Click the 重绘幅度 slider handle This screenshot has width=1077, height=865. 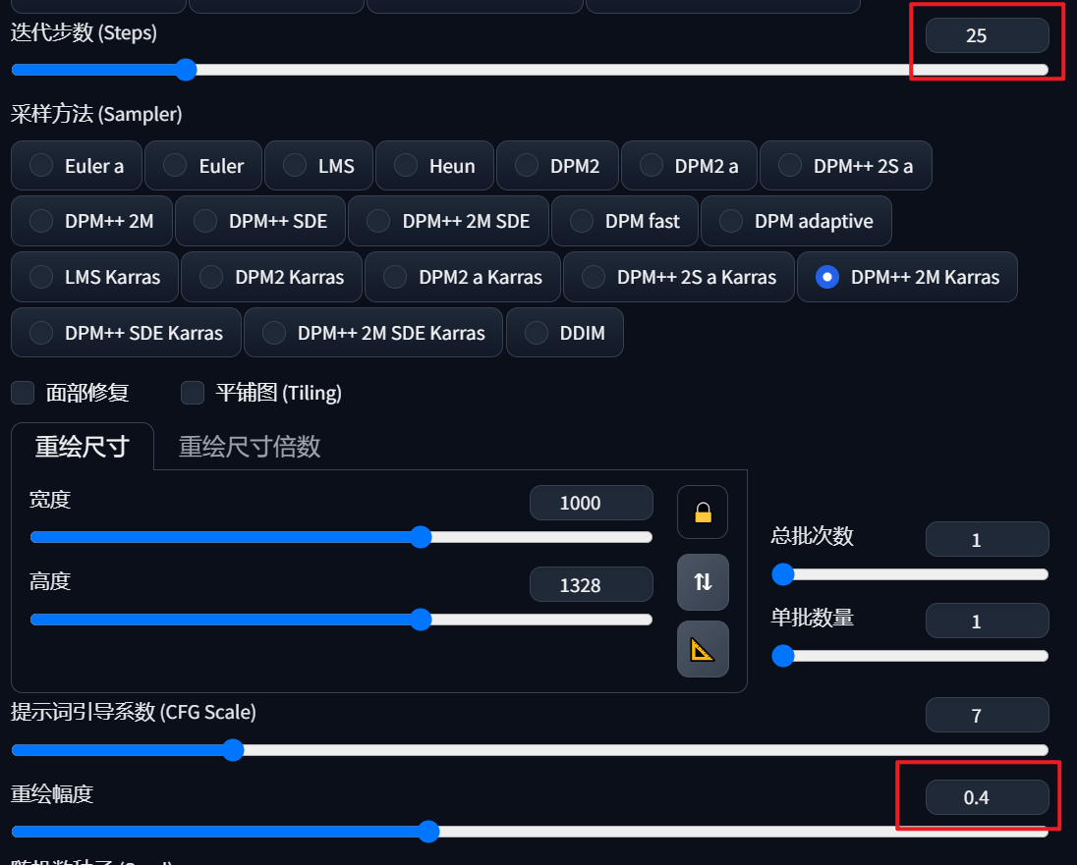[427, 832]
